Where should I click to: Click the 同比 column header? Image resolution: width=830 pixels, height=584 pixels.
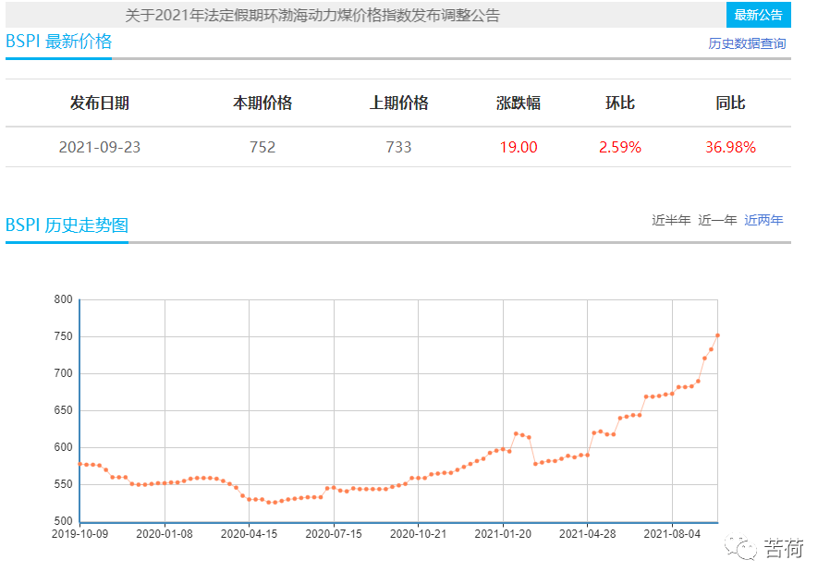[730, 103]
